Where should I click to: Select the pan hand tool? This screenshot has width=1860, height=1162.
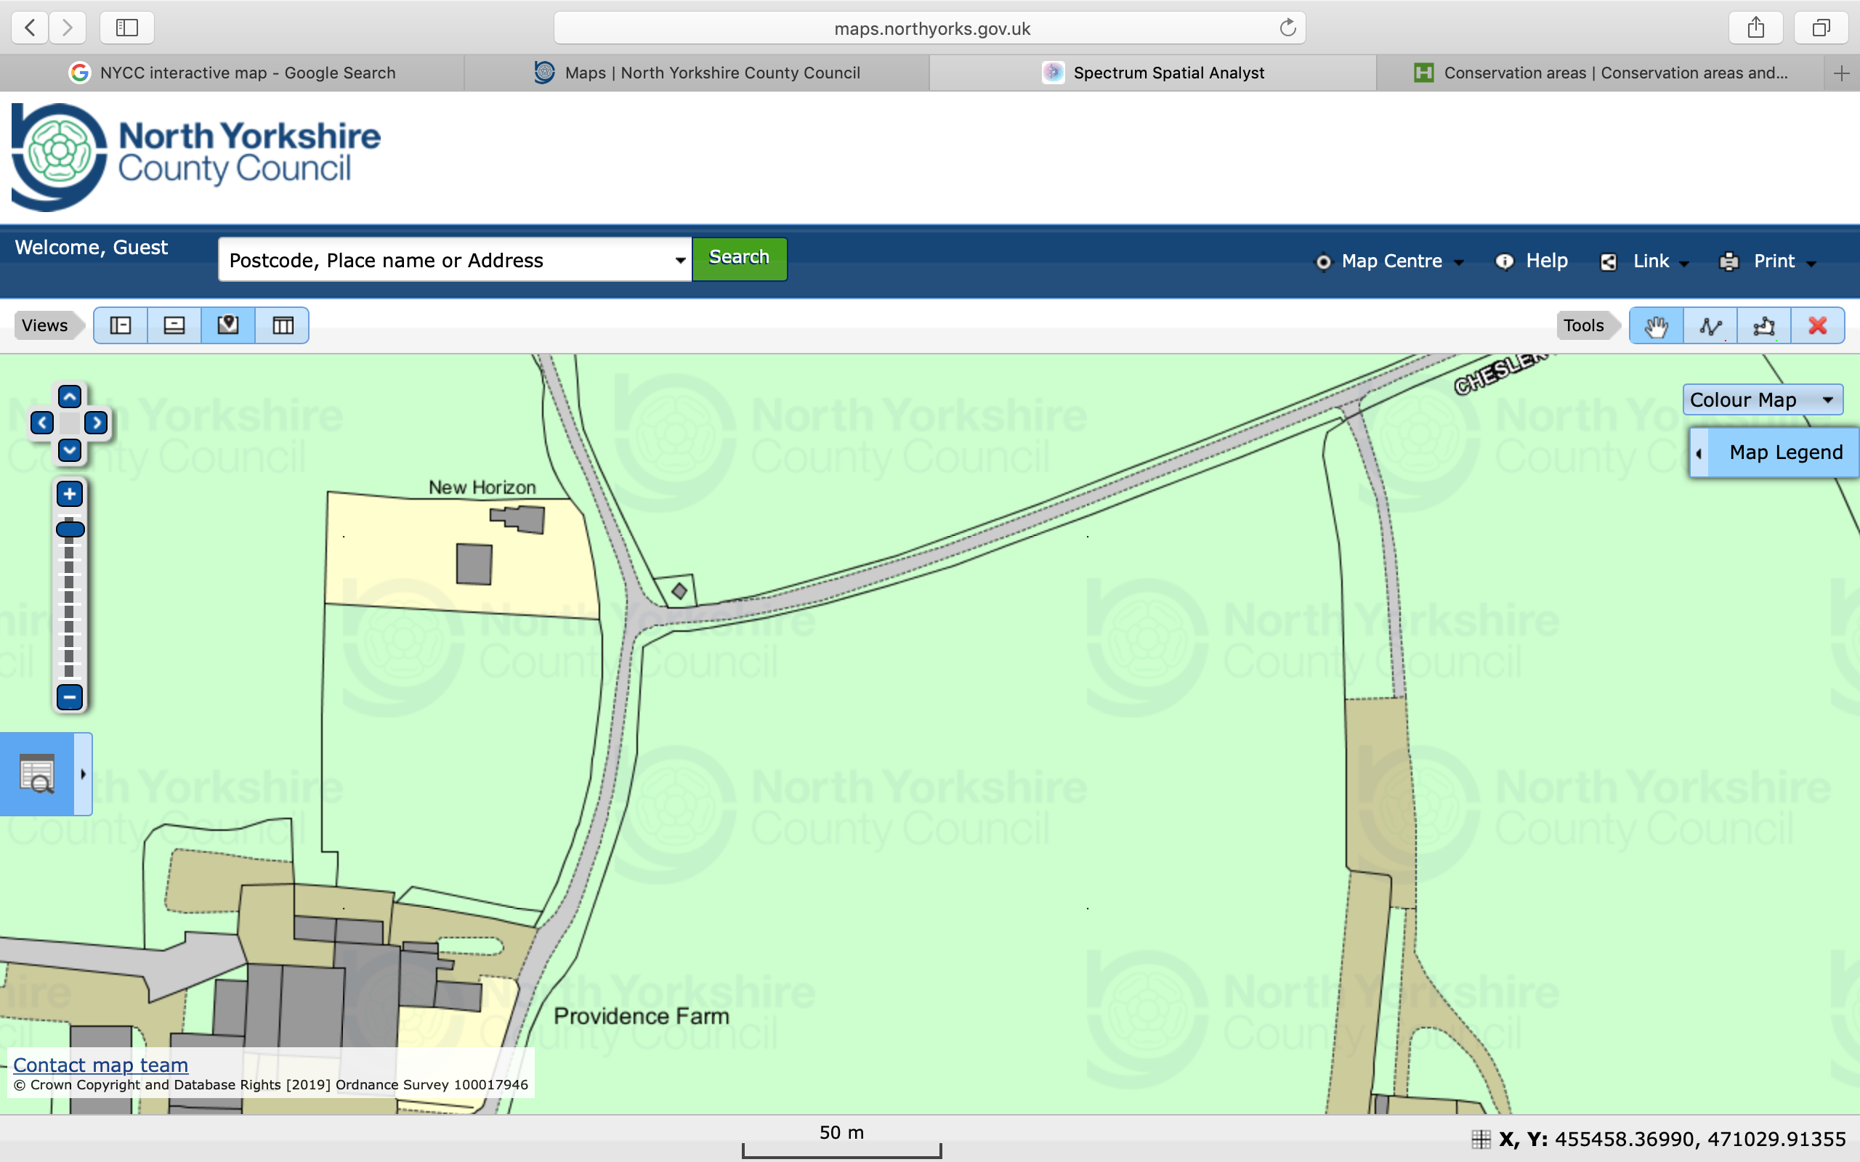(1656, 326)
